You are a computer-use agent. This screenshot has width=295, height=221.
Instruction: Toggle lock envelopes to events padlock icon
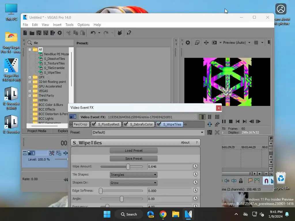tap(241, 181)
